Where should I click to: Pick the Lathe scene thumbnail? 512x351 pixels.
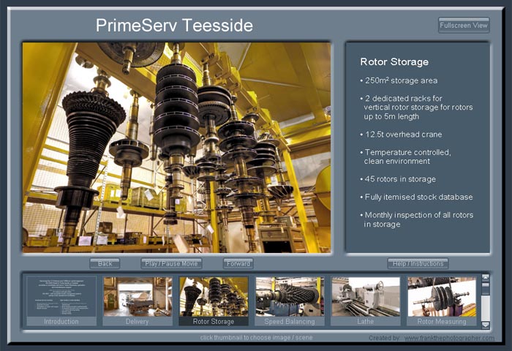366,301
